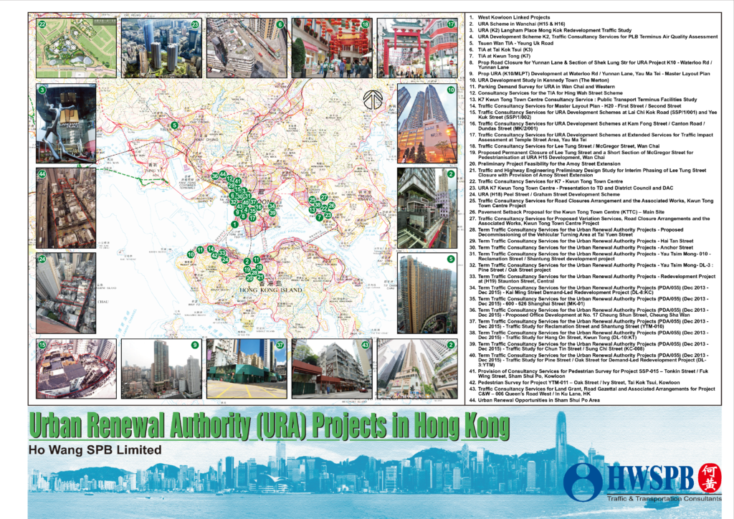Select list item '5. Tsuen Wan TIA - Yeung Uk Road'
Viewport: 734px width, 519px height.
tap(511, 43)
